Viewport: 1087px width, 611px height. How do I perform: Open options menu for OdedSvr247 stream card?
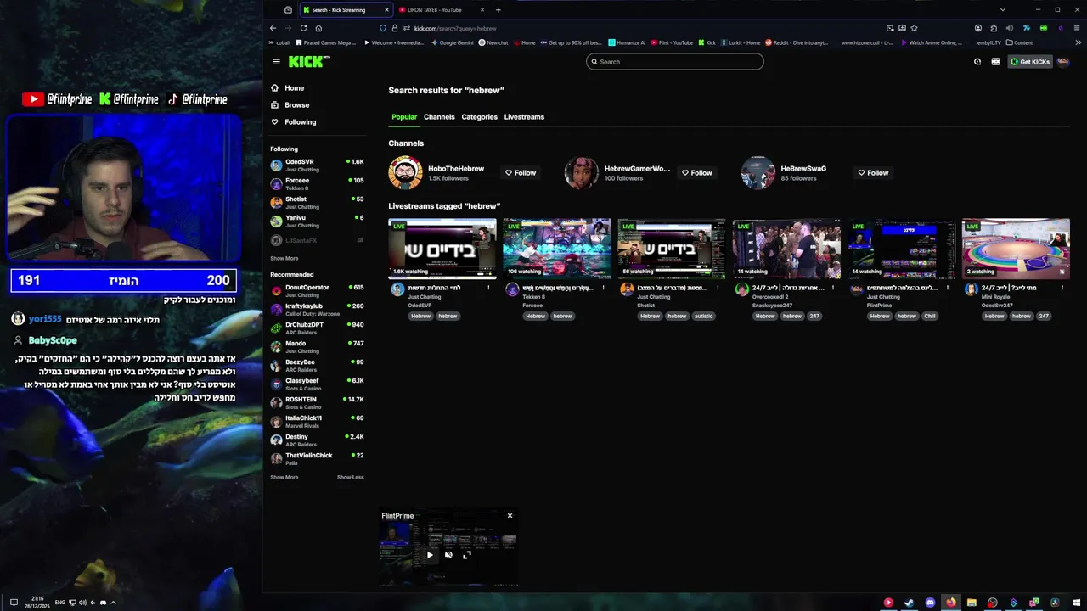(1062, 288)
